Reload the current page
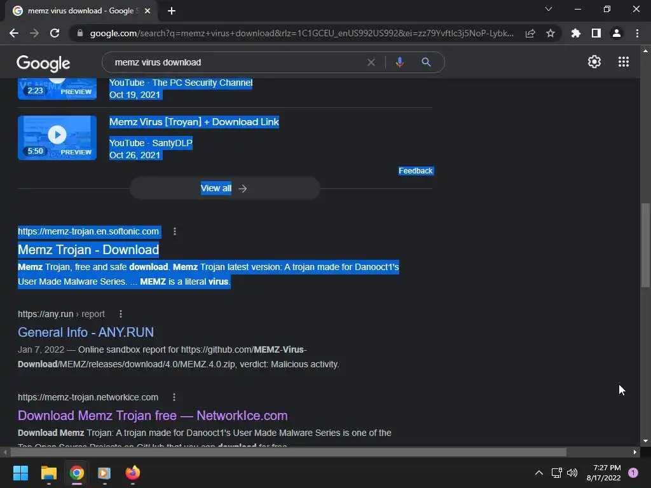The height and width of the screenshot is (488, 651). [x=55, y=33]
